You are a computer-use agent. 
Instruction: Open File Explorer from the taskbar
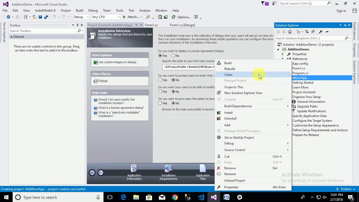[x=136, y=197]
